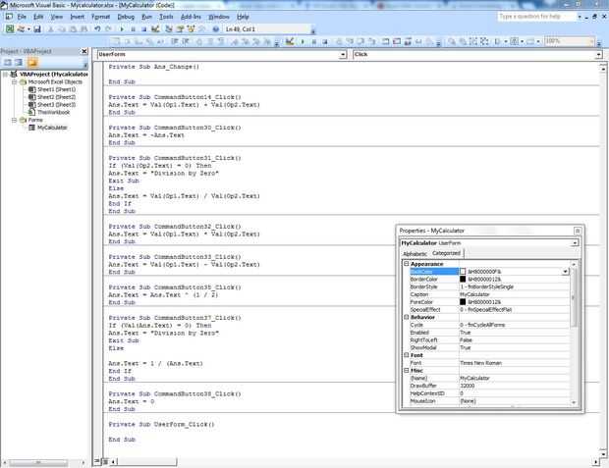This screenshot has width=609, height=468.
Task: Click the black BorderColor swatch
Action: click(x=464, y=279)
